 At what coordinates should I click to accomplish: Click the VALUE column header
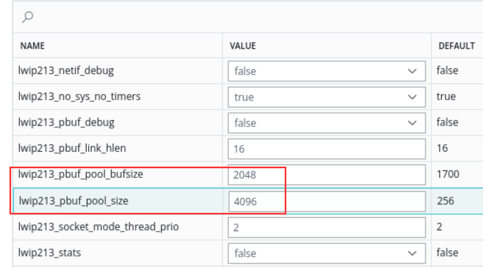(243, 46)
